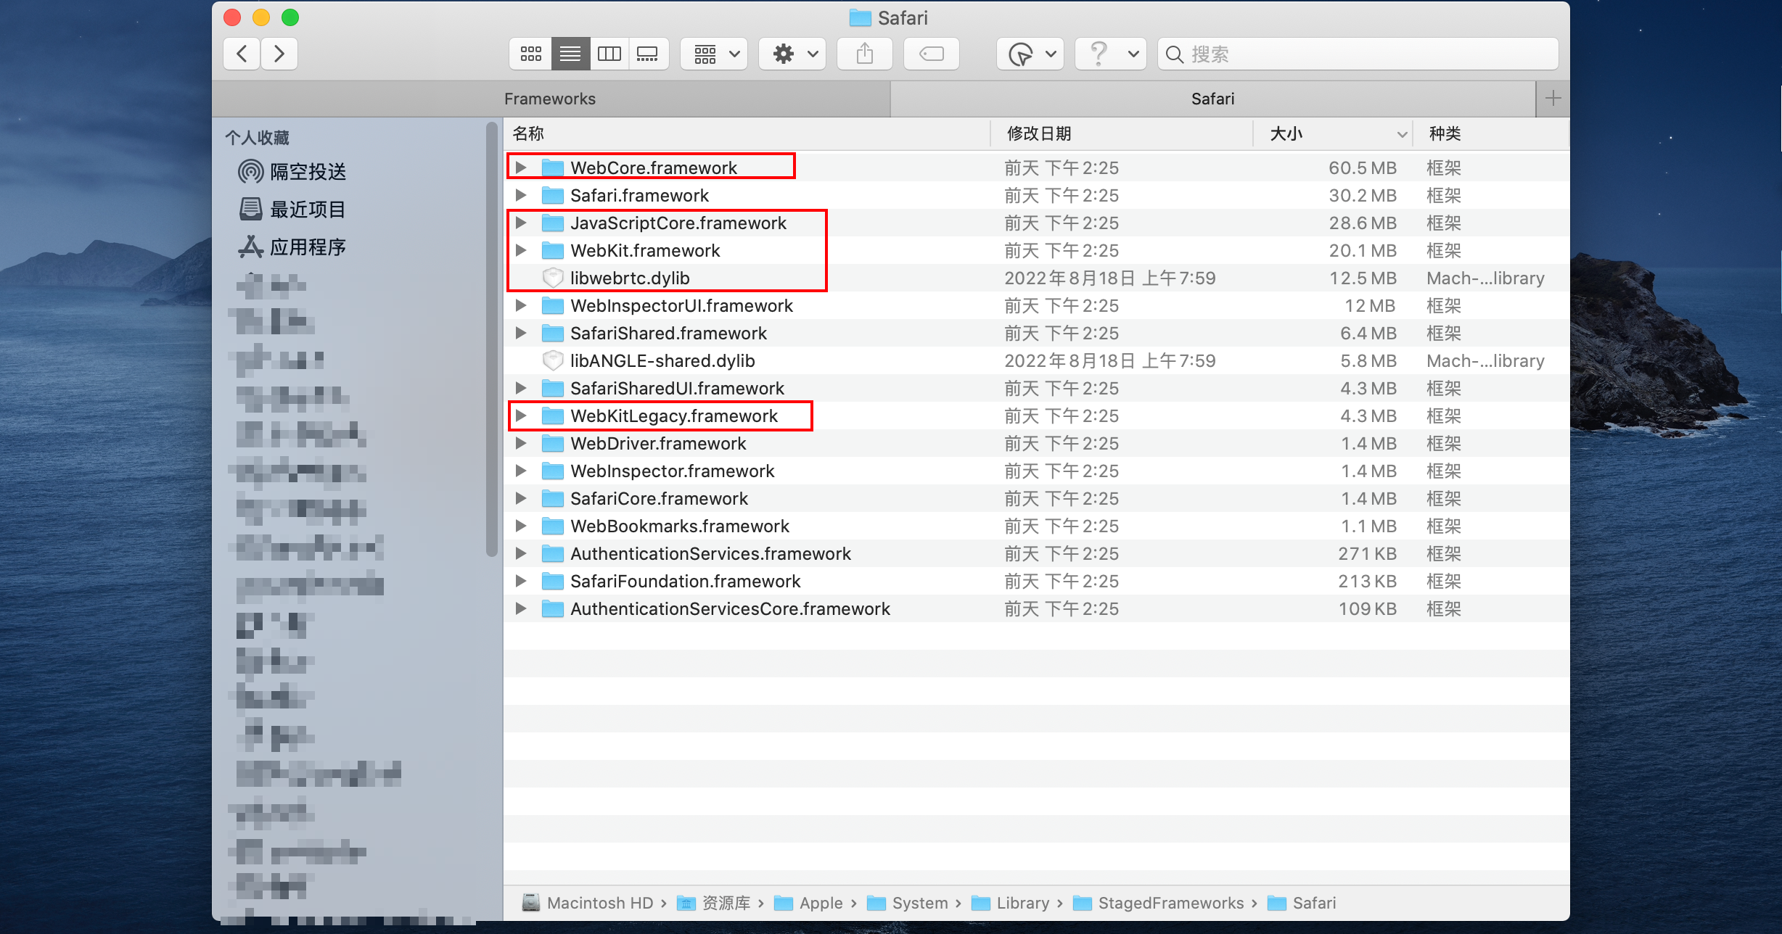Open 隔空投送 from the sidebar

308,171
